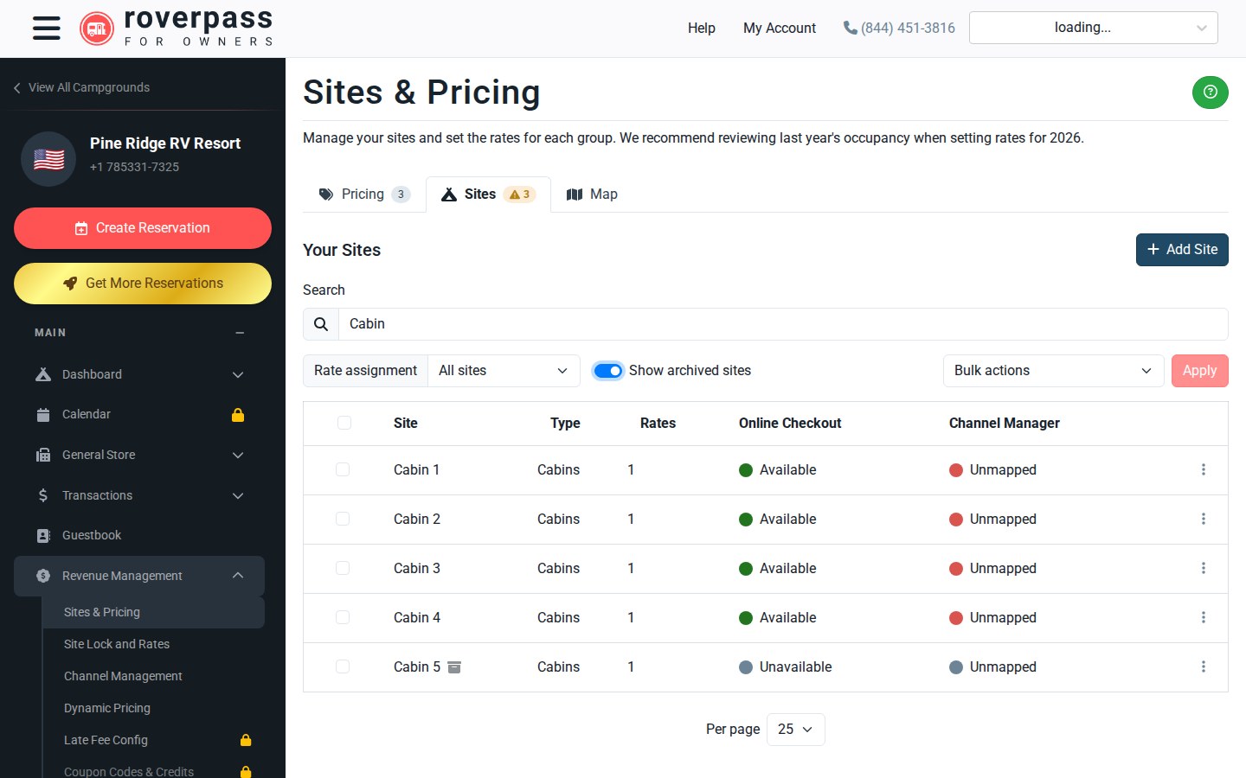The height and width of the screenshot is (778, 1246).
Task: Open the three-dot menu for Cabin 5
Action: tap(1203, 666)
